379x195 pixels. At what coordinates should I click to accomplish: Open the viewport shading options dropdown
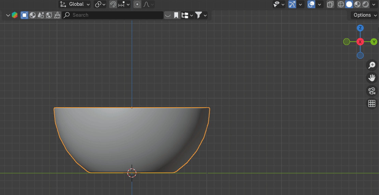pyautogui.click(x=374, y=4)
